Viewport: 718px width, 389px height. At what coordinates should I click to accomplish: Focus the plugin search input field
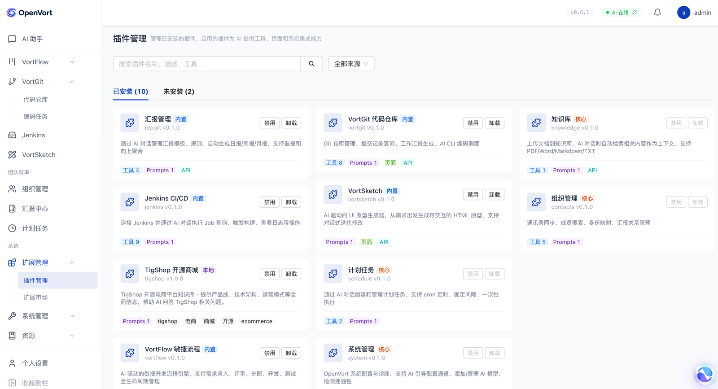pos(206,64)
